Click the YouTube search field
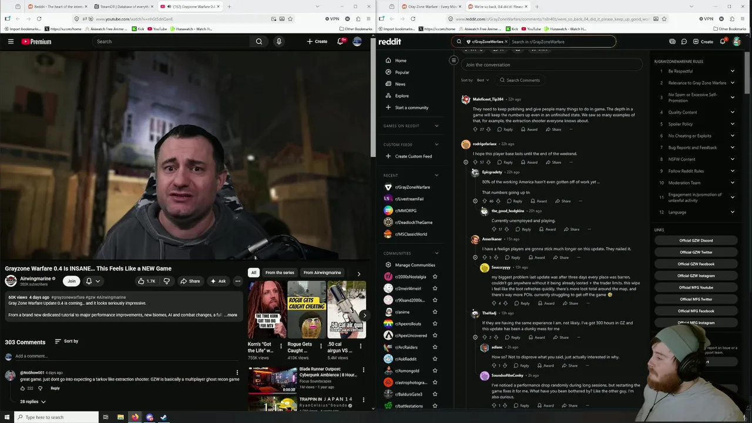 pos(172,42)
